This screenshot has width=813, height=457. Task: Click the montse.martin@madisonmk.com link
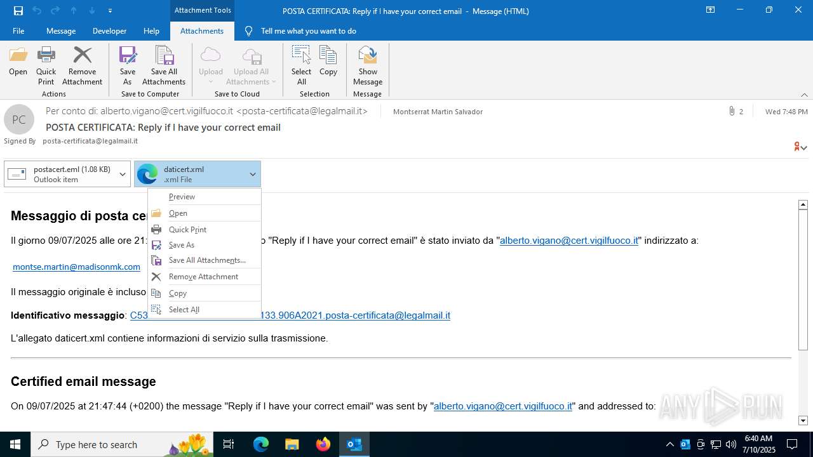click(76, 267)
